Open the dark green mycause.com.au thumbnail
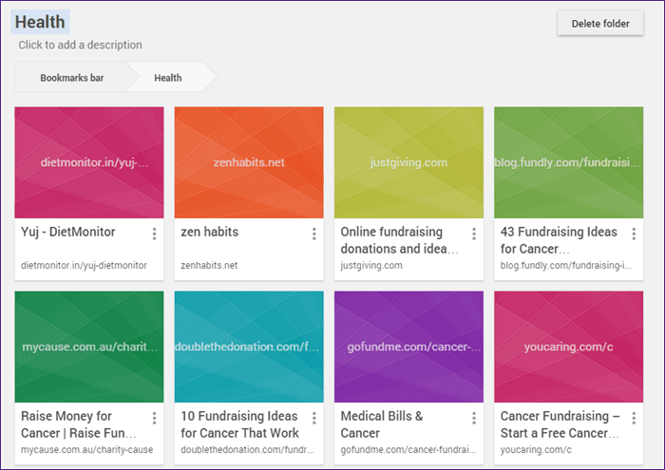665x470 pixels. [x=89, y=347]
